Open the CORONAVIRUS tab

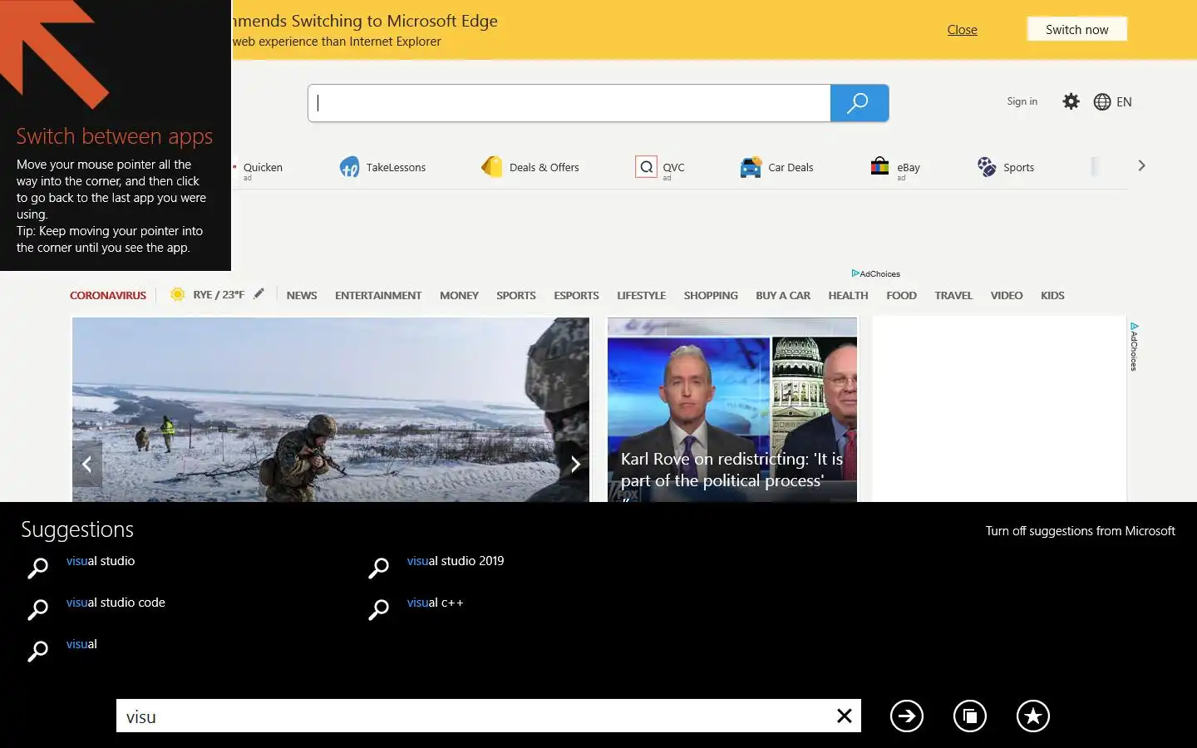(x=108, y=295)
